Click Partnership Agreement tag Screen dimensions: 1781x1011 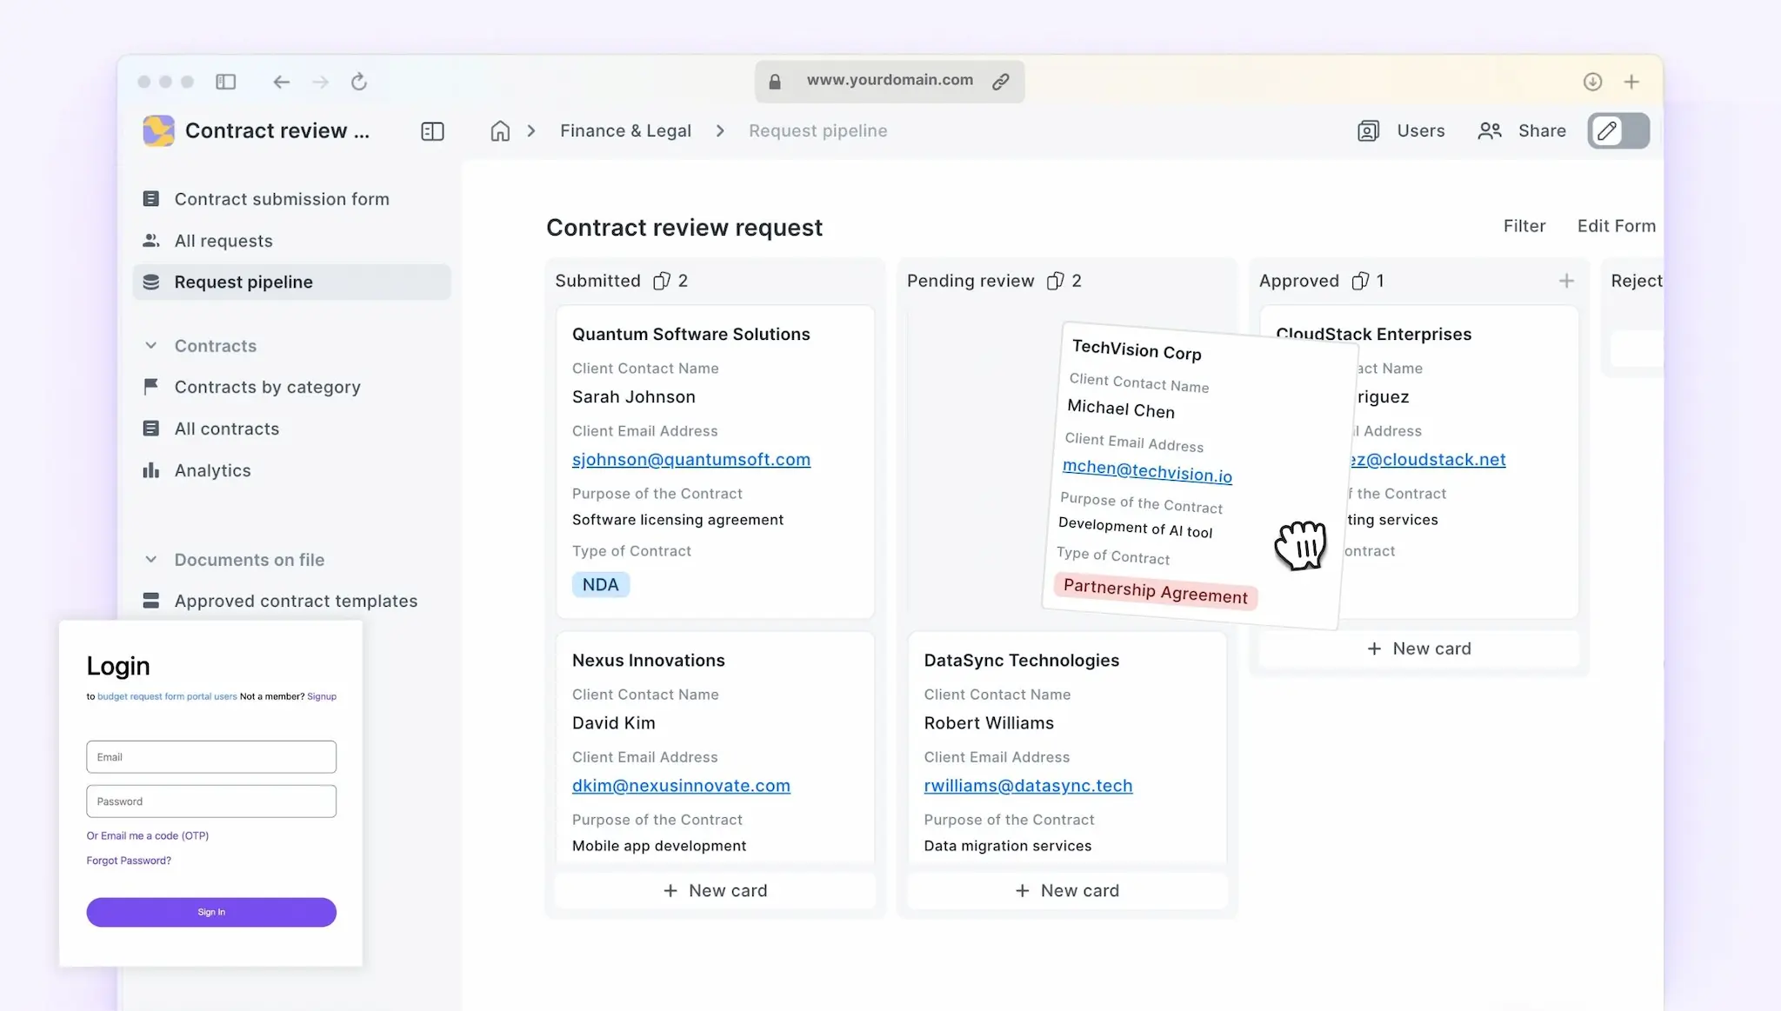click(x=1155, y=591)
